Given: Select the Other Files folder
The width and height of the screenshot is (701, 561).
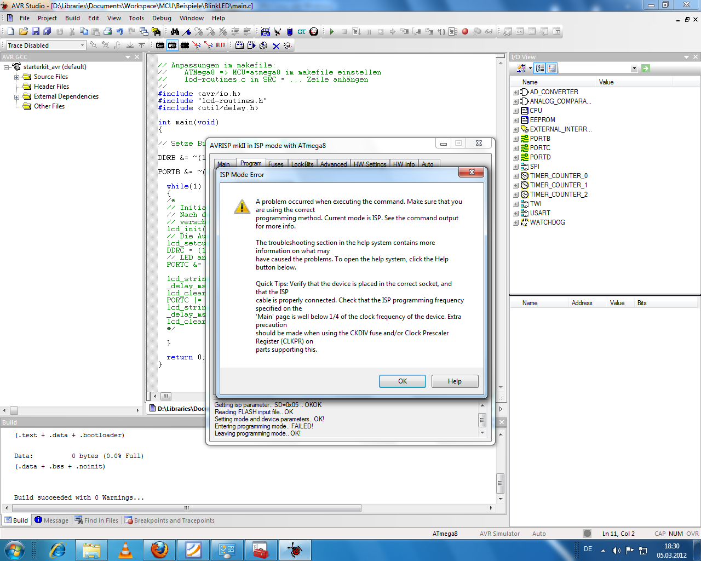Looking at the screenshot, I should 49,106.
